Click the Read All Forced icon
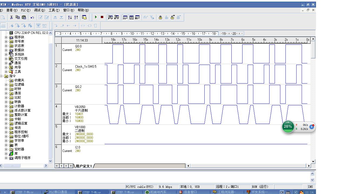 click(179, 17)
